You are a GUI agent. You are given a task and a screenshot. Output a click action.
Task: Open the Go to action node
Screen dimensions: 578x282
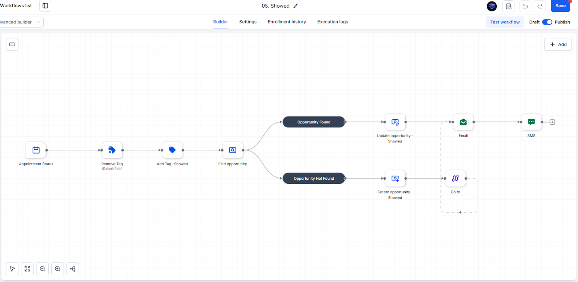pos(456,178)
